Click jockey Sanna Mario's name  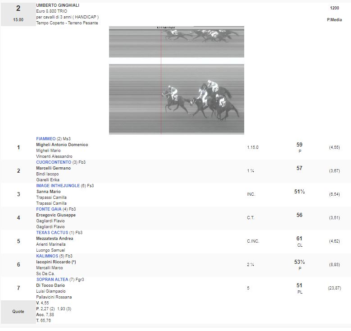[x=48, y=192]
